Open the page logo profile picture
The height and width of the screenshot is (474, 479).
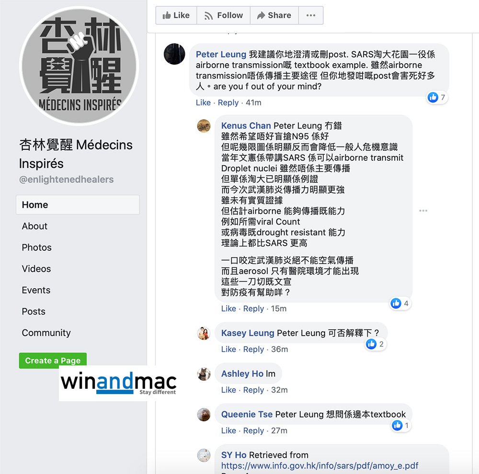click(x=79, y=66)
